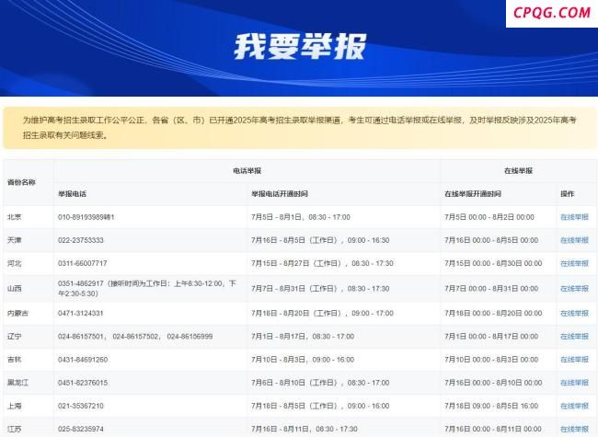Click 黑龙江 hotline time 7月6日 - 8月10日（工作日）

pos(320,383)
